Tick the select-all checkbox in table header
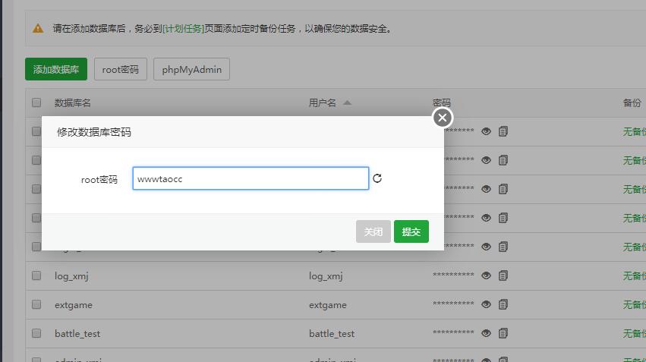Image resolution: width=646 pixels, height=362 pixels. pyautogui.click(x=36, y=102)
